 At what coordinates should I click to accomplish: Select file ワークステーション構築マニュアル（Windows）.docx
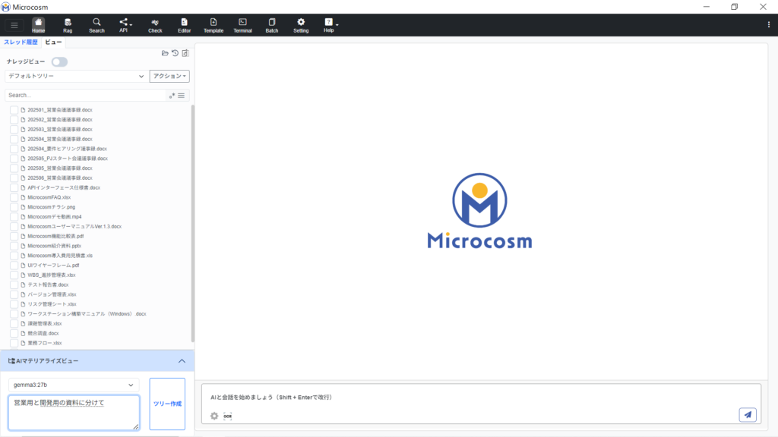(87, 313)
